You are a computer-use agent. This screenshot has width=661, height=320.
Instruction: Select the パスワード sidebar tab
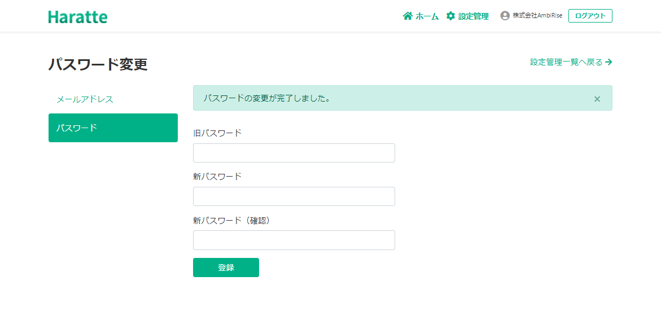[113, 128]
